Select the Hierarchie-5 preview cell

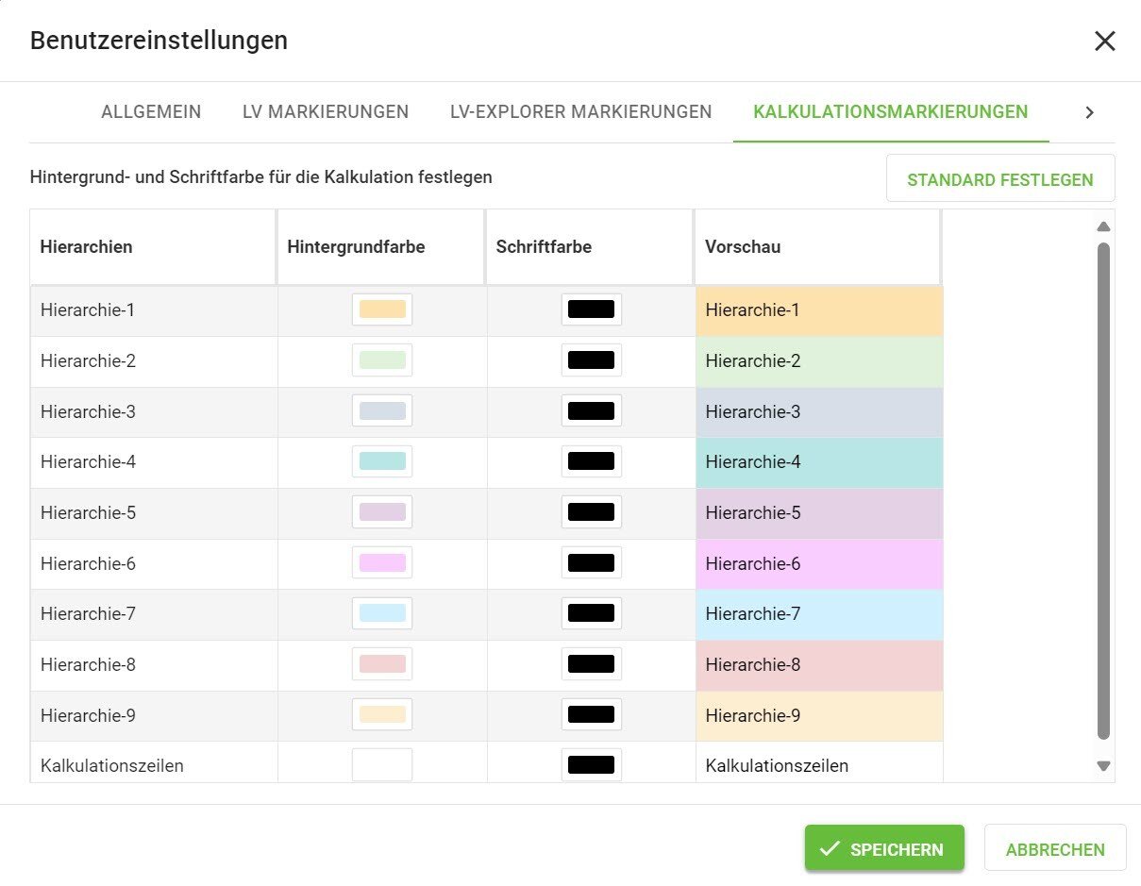818,513
